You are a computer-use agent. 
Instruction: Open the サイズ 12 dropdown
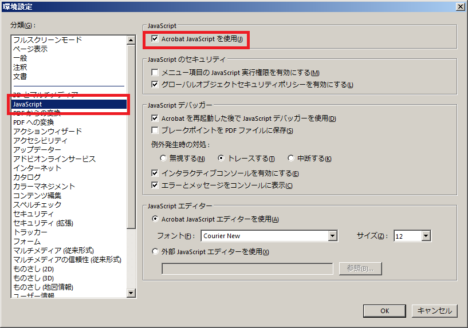[426, 236]
